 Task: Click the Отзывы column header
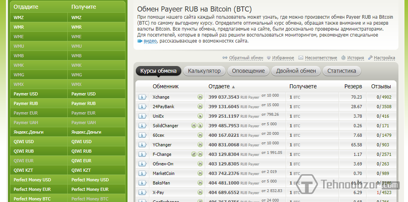pos(381,86)
